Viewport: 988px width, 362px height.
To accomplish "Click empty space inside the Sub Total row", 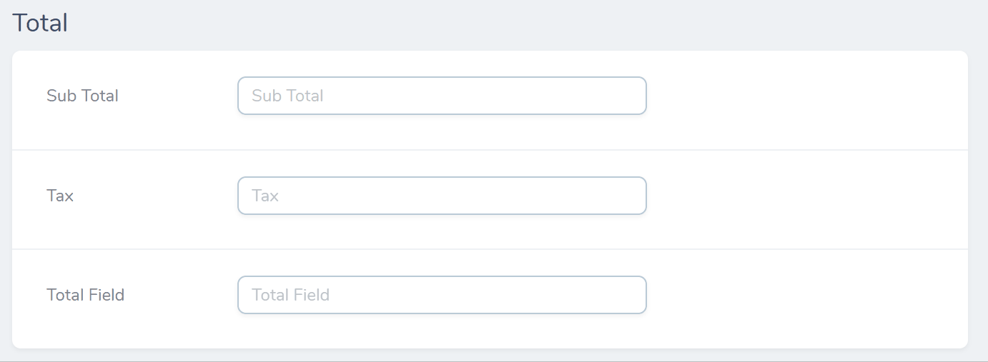I will pyautogui.click(x=801, y=100).
